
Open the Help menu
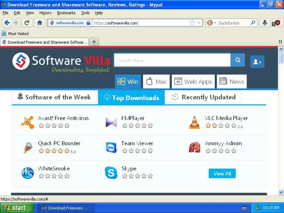pyautogui.click(x=99, y=13)
